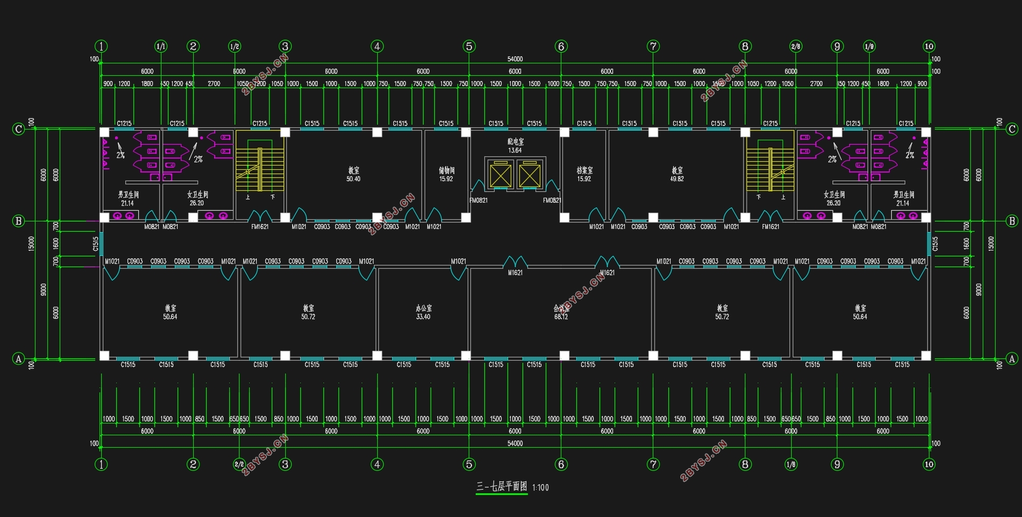Viewport: 1022px width, 517px height.
Task: Click the area value 33.40
Action: pos(424,317)
